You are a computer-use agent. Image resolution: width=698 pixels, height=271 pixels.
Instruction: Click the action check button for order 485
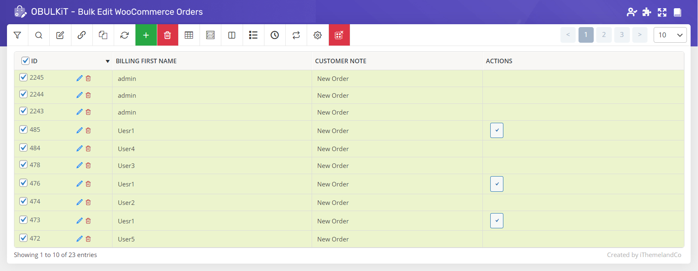(496, 130)
